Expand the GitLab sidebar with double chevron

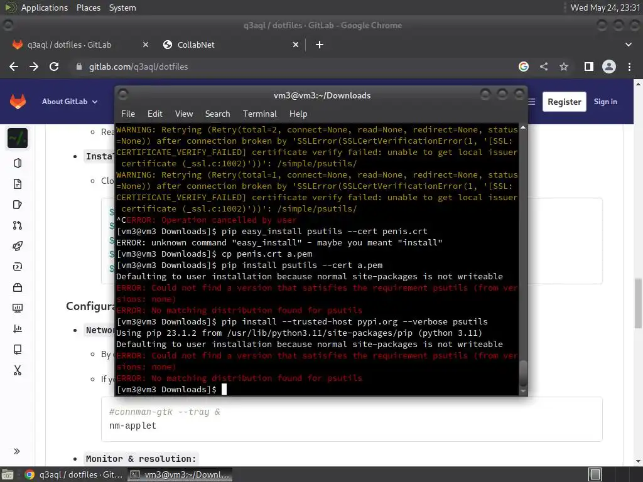point(17,451)
